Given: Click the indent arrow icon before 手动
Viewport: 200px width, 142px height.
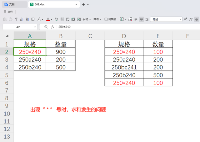Looking at the screenshot, I should tap(79, 19).
